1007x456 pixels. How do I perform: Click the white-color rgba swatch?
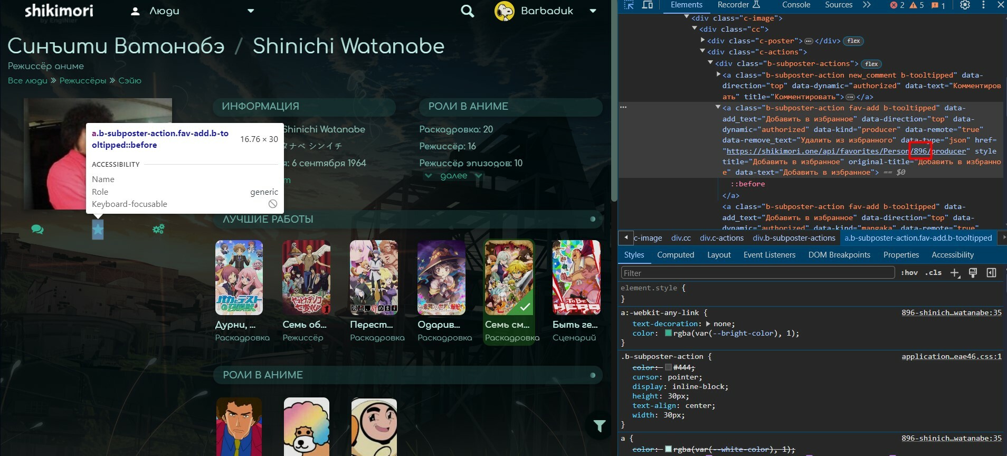[668, 449]
